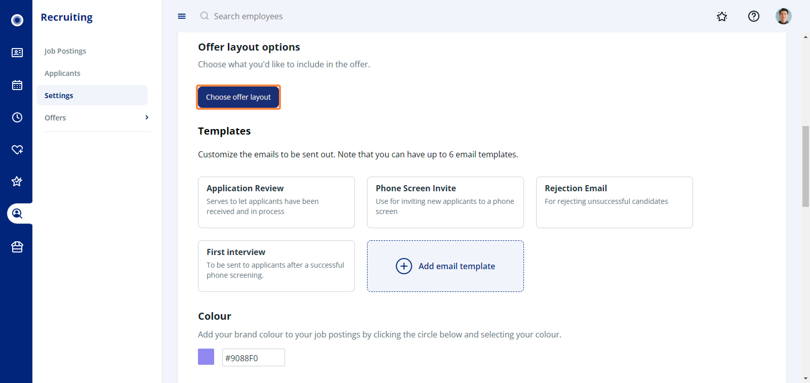The height and width of the screenshot is (383, 810).
Task: Go to Applicants
Action: coord(62,73)
